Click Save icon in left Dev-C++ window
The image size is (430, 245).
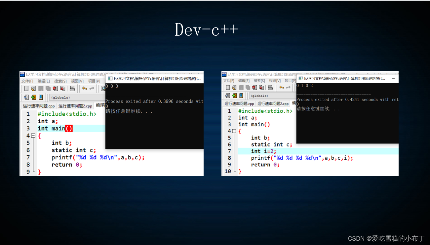coord(41,88)
